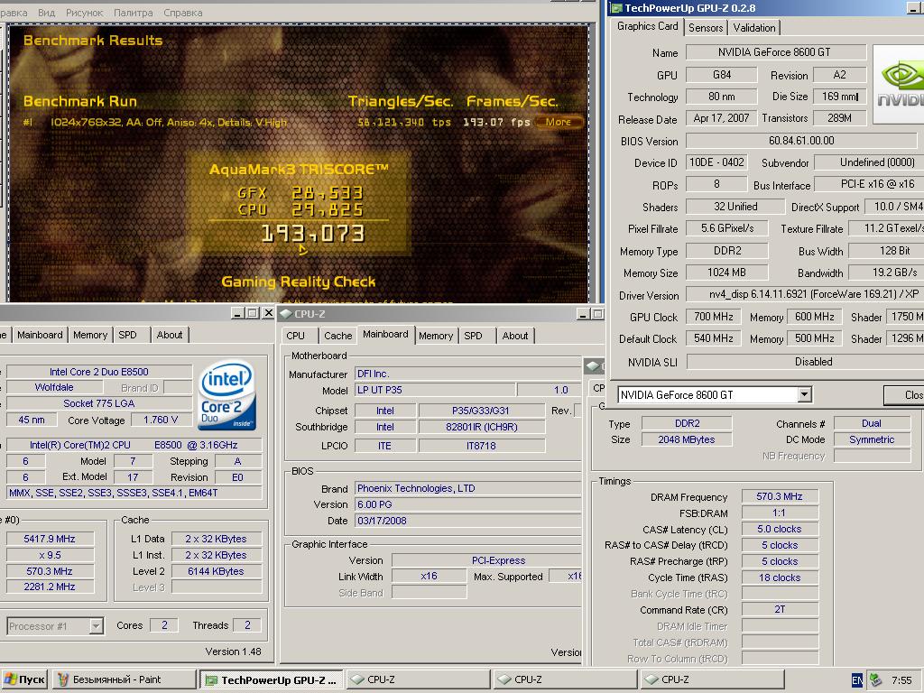924x693 pixels.
Task: Click the Memory Size 1024 MB field
Action: [x=727, y=273]
